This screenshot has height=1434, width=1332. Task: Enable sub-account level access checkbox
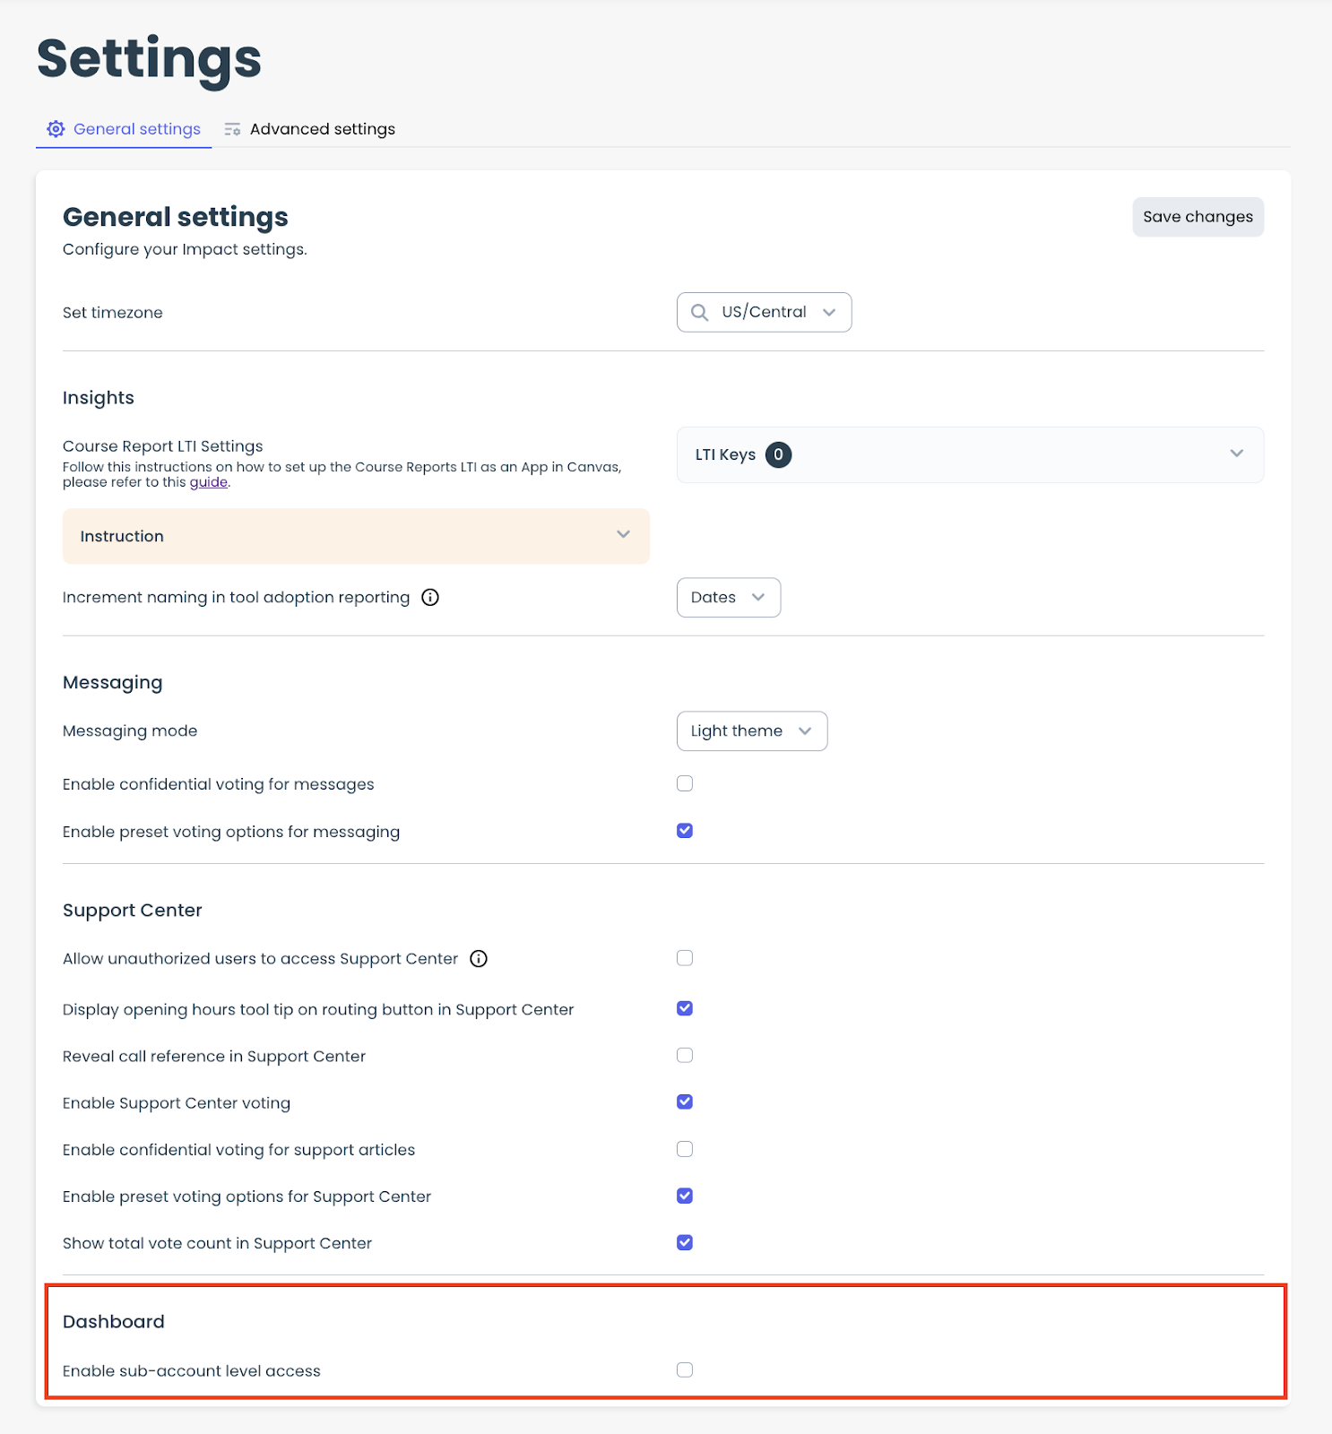point(685,1369)
